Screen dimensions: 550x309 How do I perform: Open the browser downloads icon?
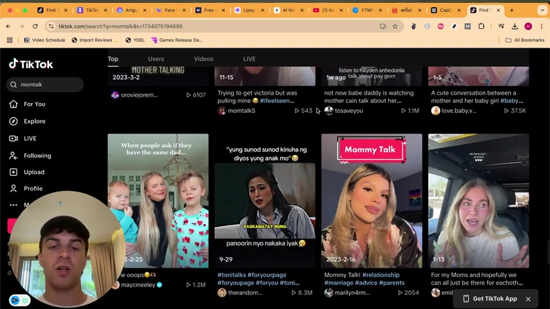coord(515,26)
